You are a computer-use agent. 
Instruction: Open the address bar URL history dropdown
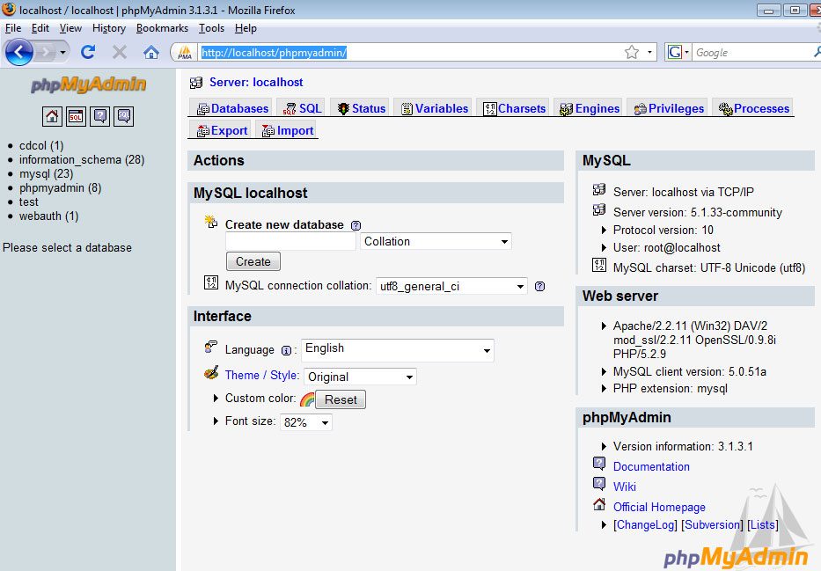(649, 52)
